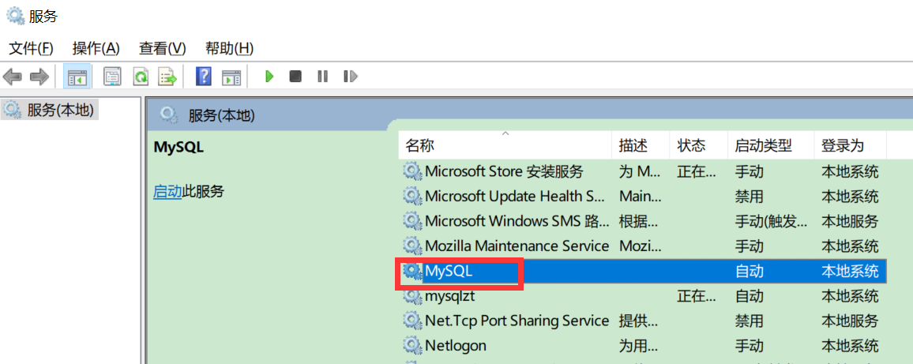Click 根据... description in Microsoft Windows SMS row
This screenshot has height=364, width=913.
point(639,221)
